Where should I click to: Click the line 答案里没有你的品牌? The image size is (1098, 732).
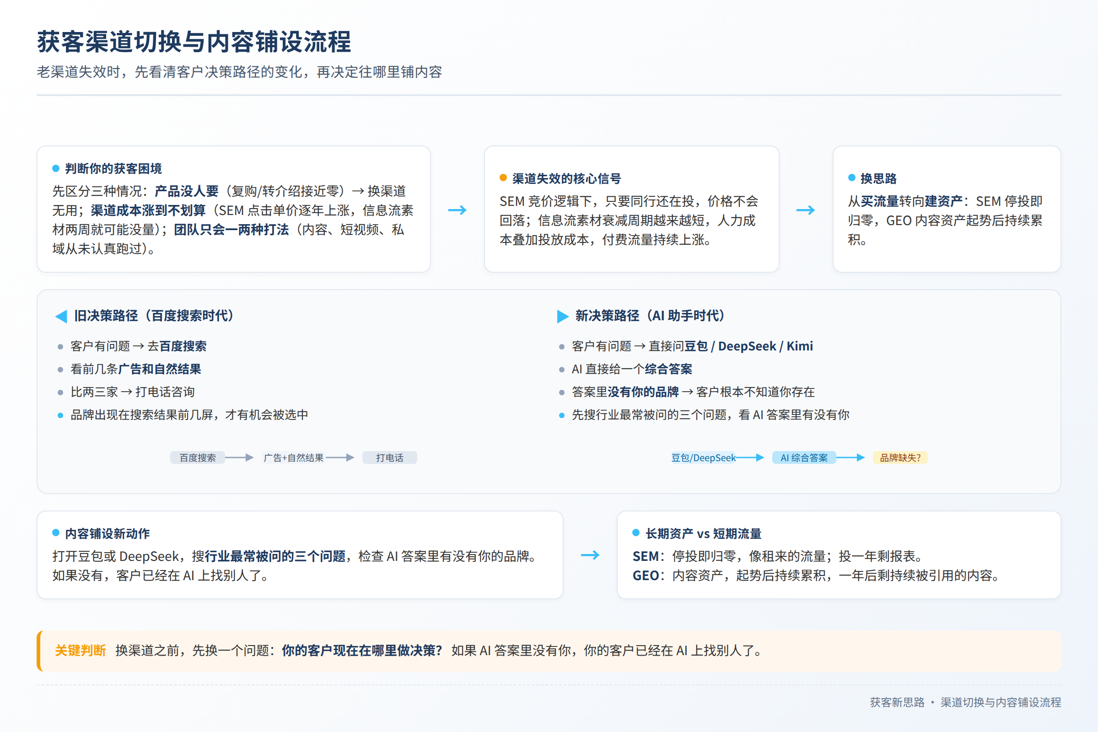[x=693, y=392]
